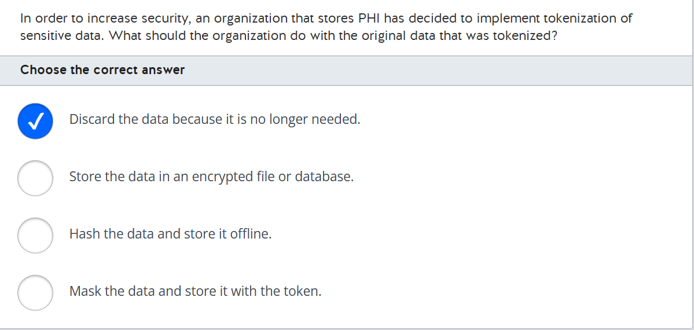Click the word 'encrypted' in the second answer

pyautogui.click(x=226, y=177)
